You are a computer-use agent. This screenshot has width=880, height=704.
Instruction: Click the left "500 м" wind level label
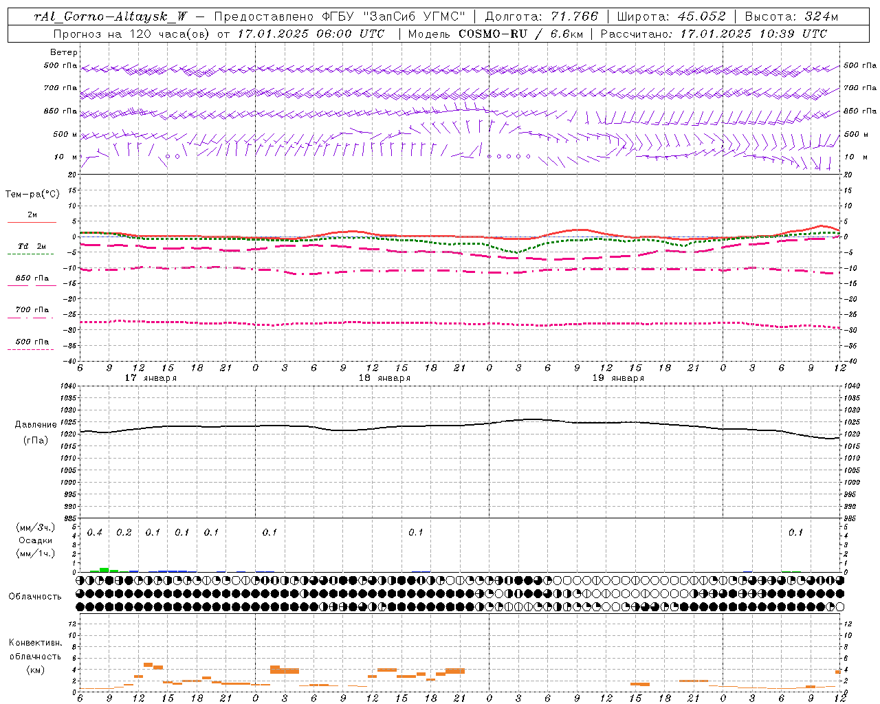[65, 134]
